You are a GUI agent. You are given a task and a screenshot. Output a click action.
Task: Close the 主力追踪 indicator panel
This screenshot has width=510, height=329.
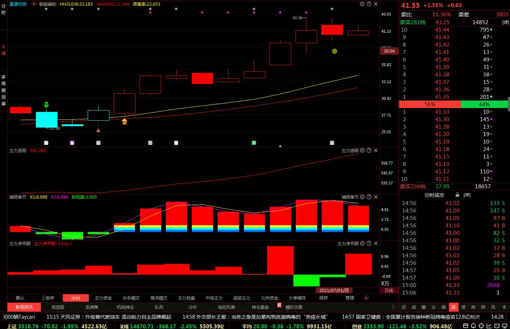376,150
